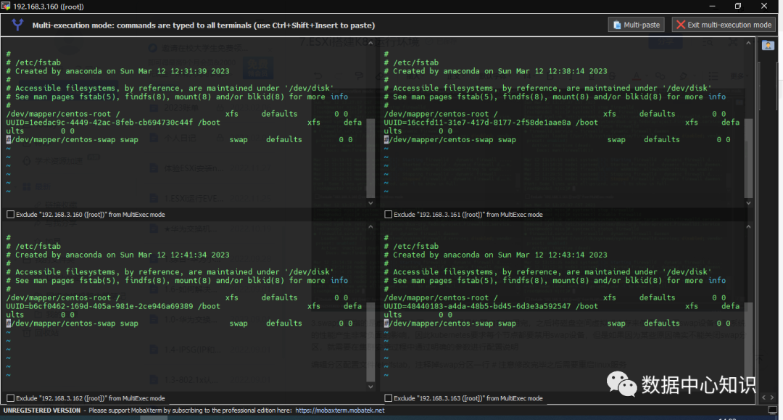
Task: Click the multi-execution fork icon in banner
Action: (x=17, y=25)
